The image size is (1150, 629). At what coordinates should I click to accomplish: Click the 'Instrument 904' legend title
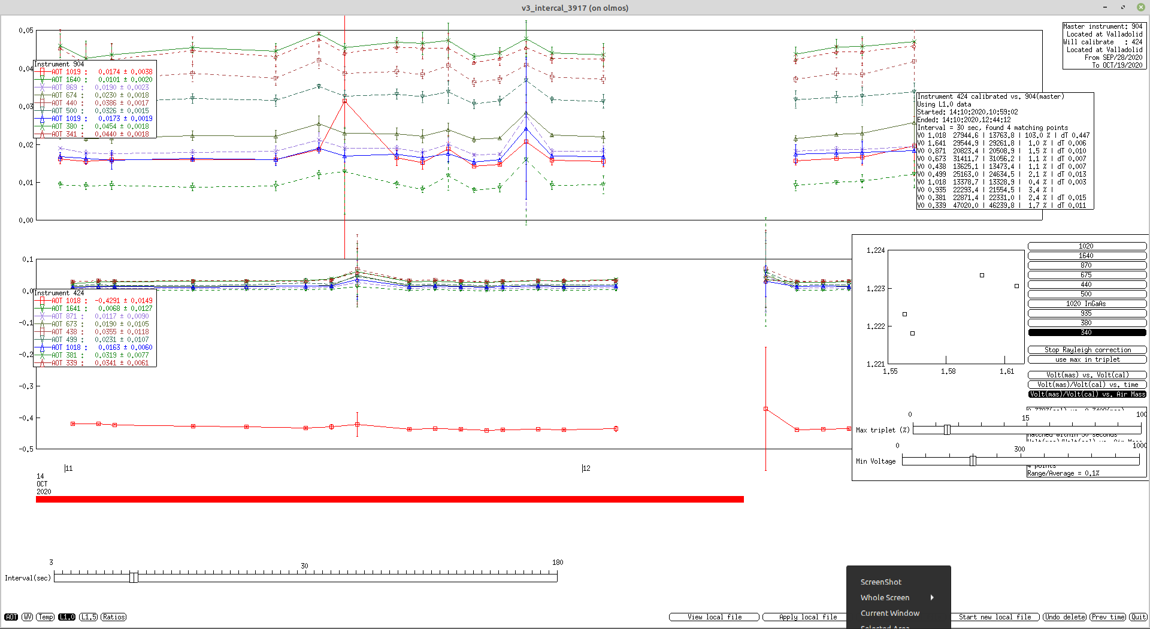[59, 64]
